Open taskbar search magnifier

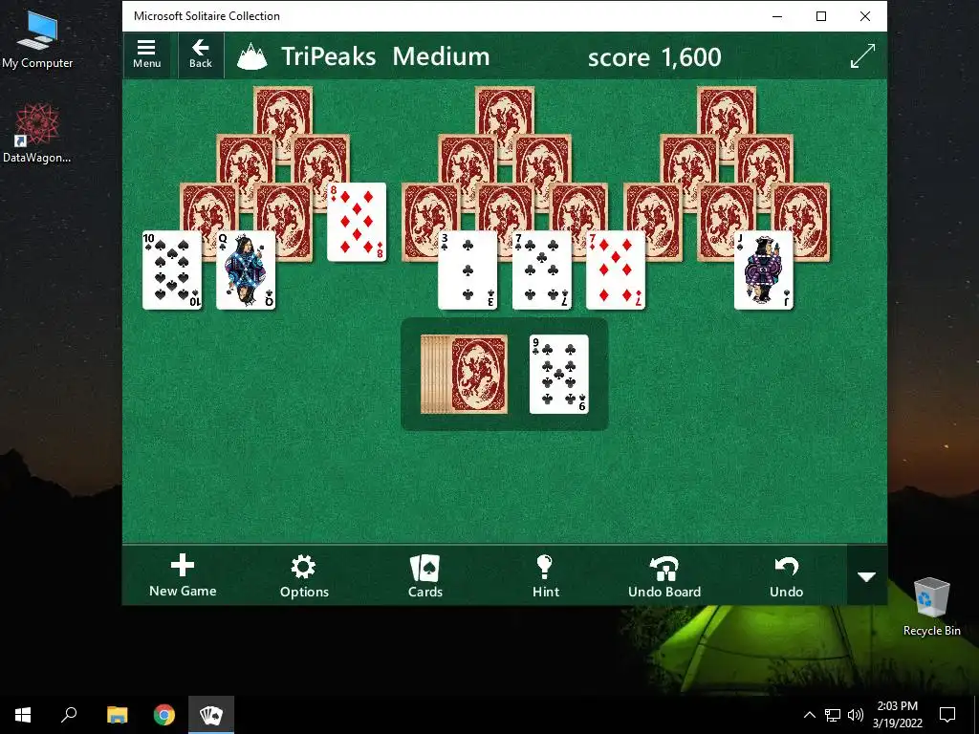[69, 715]
